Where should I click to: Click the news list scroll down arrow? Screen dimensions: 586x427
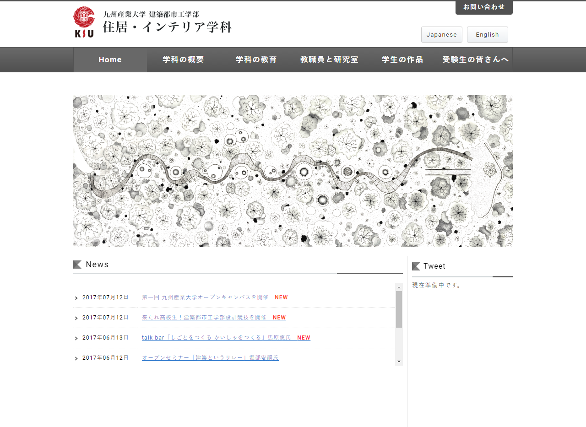click(x=399, y=362)
